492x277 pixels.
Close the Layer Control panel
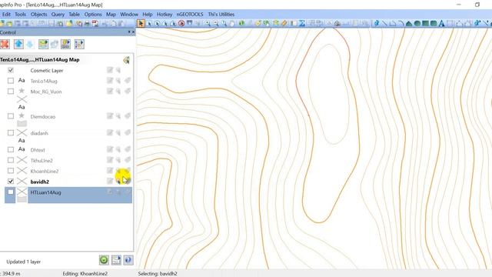(133, 32)
